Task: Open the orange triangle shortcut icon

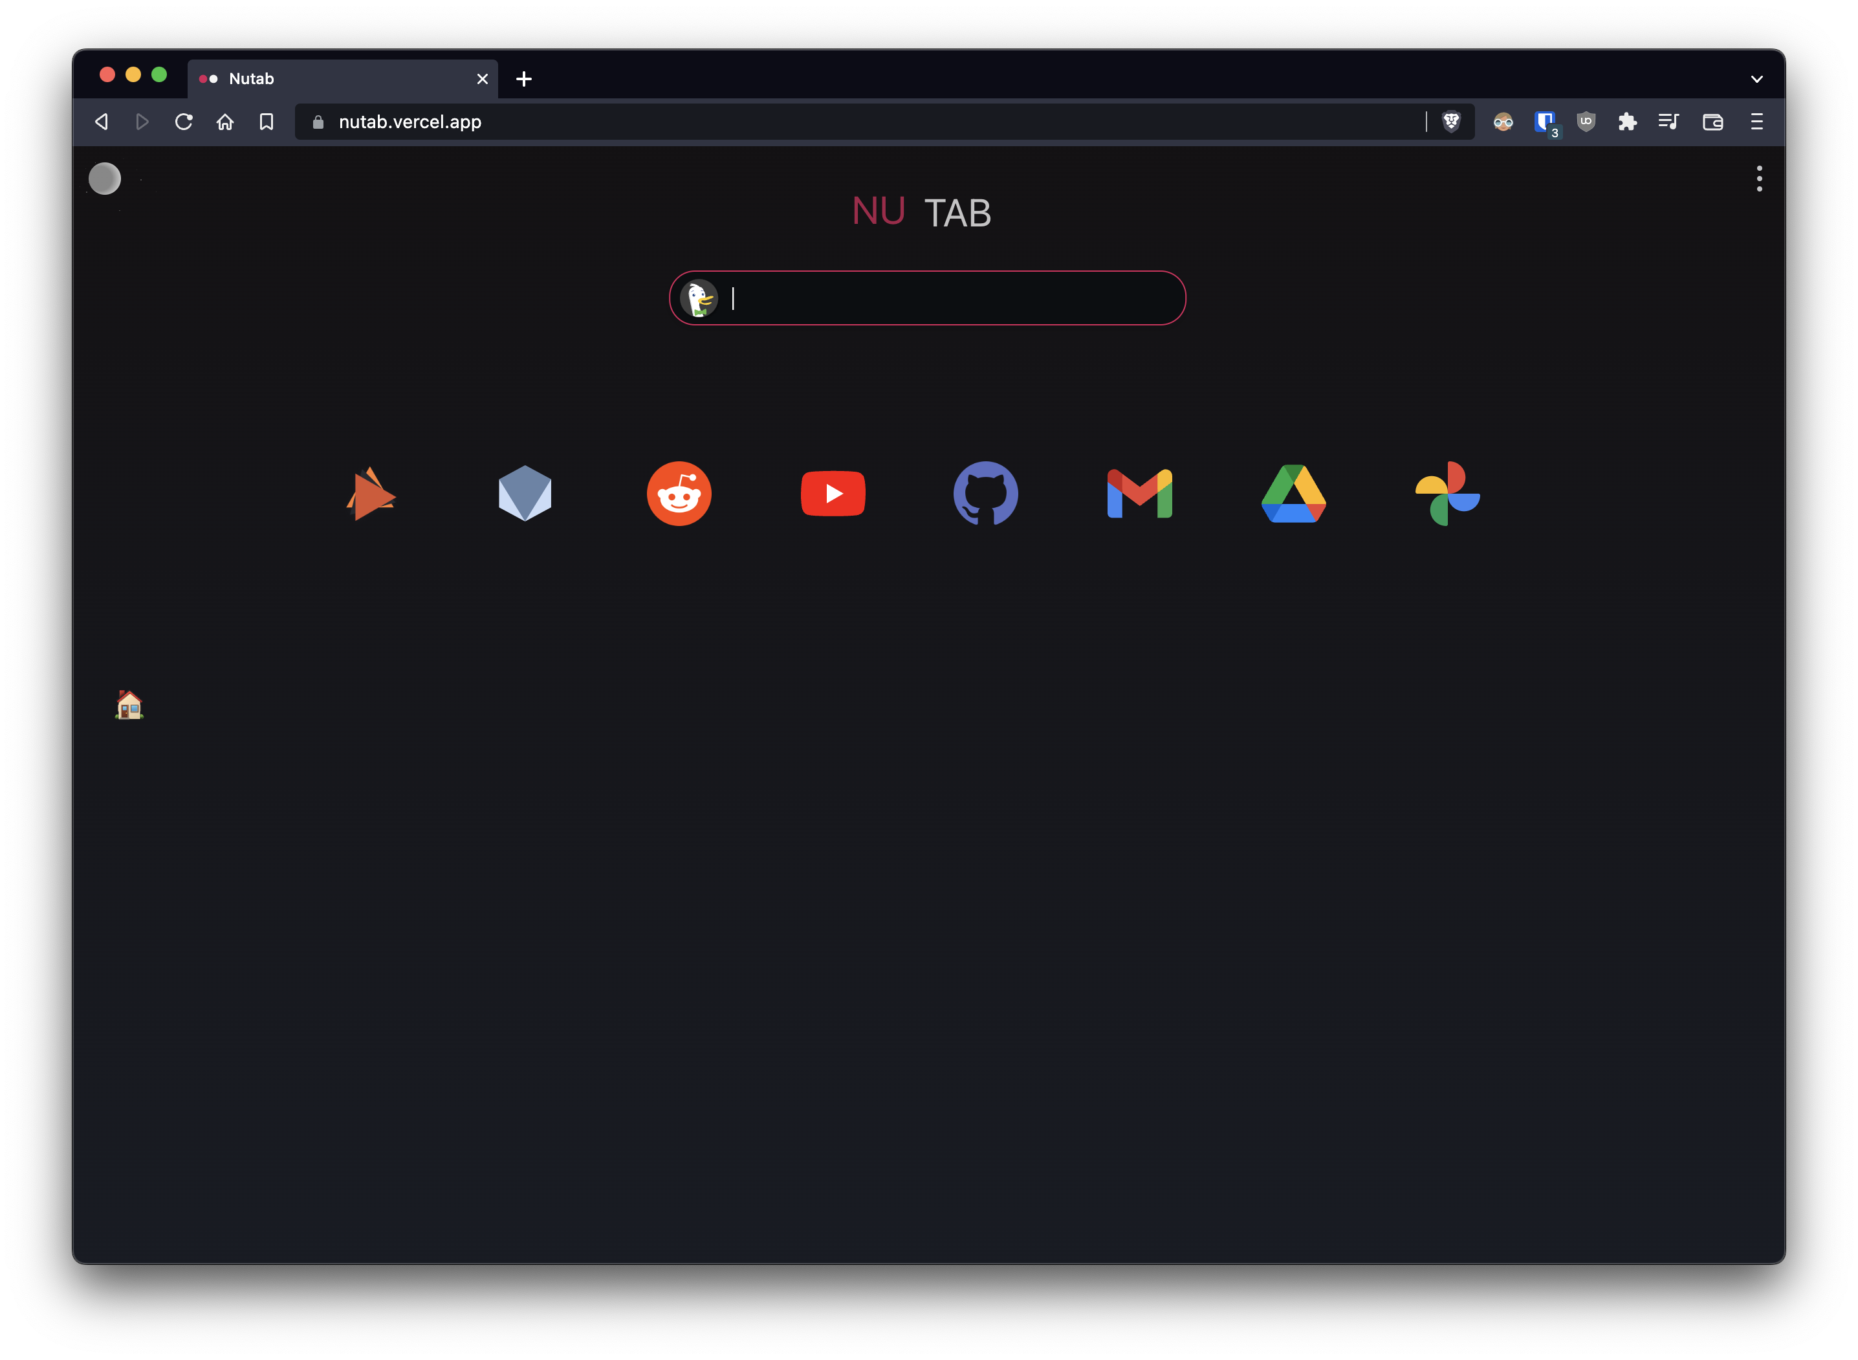Action: [x=371, y=494]
